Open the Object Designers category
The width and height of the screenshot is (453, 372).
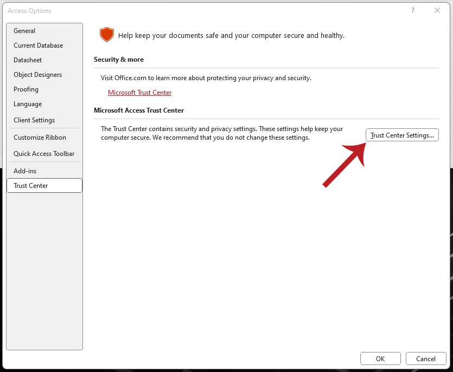point(37,75)
